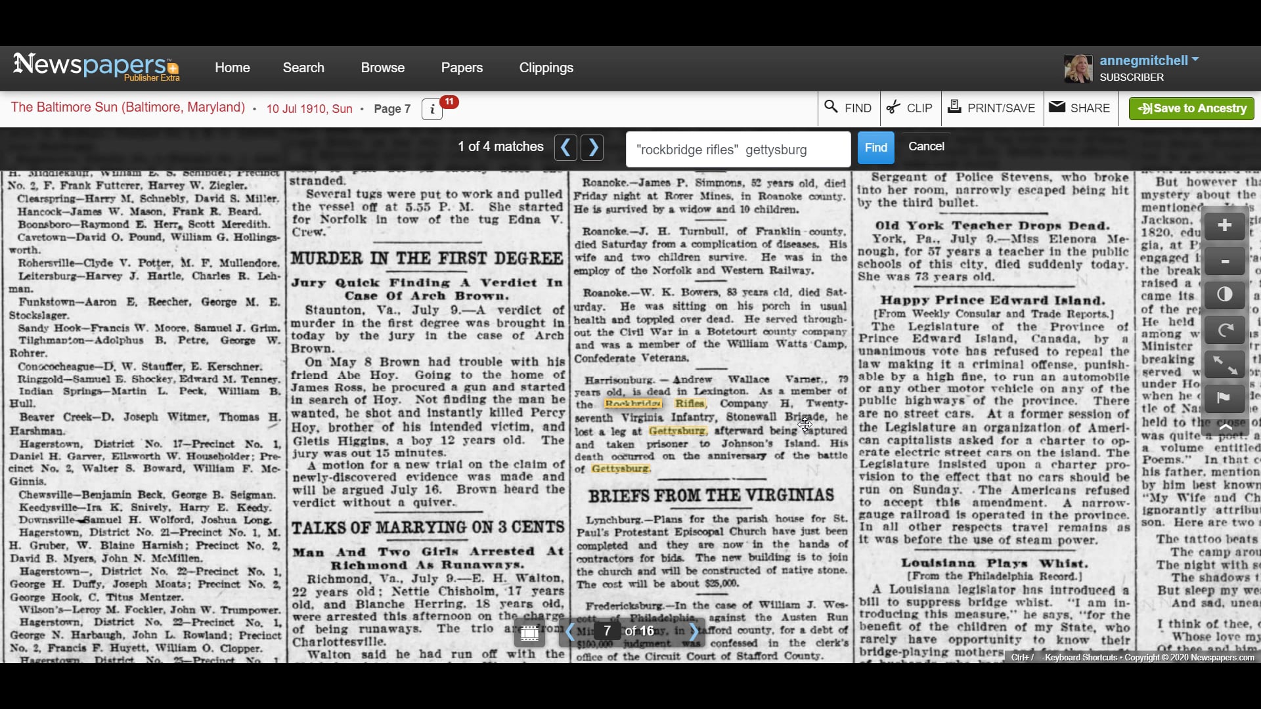Click the flag report icon
This screenshot has width=1261, height=709.
[1224, 398]
